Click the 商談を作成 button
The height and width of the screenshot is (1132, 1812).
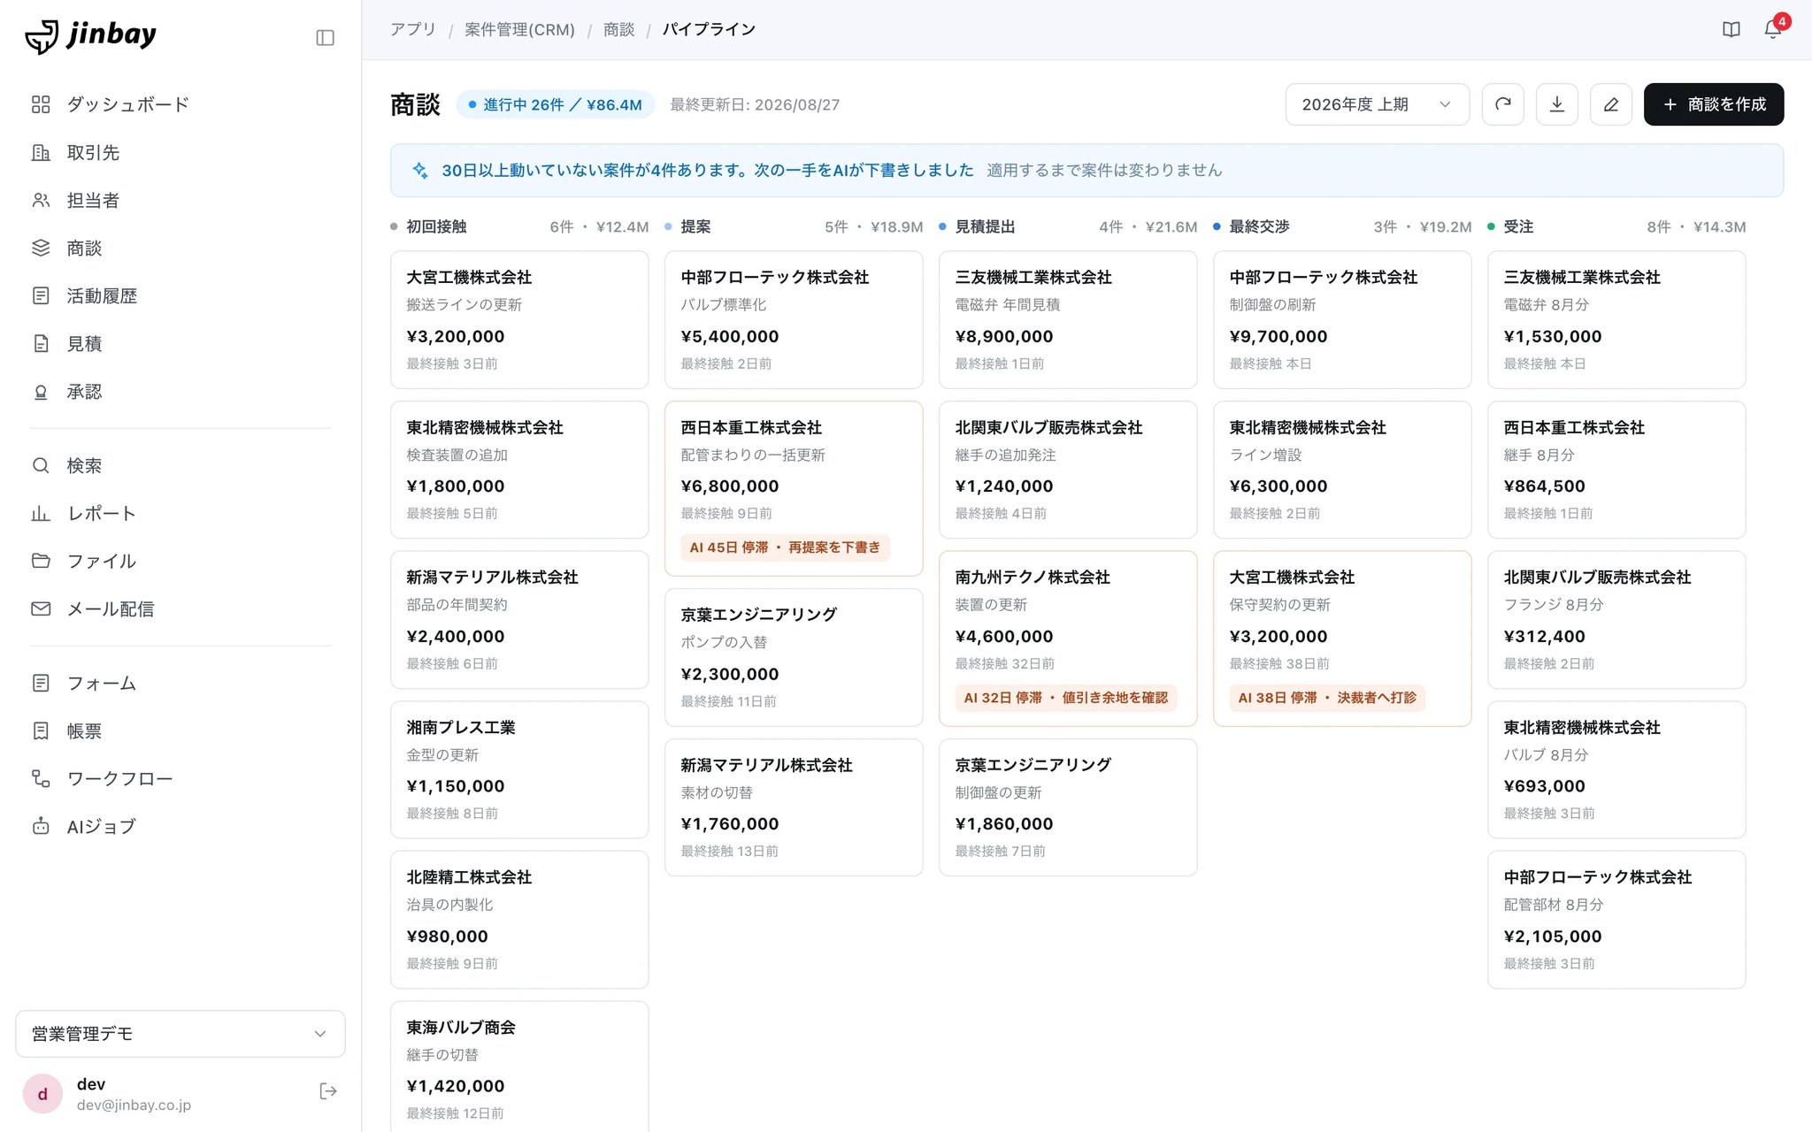click(x=1713, y=104)
